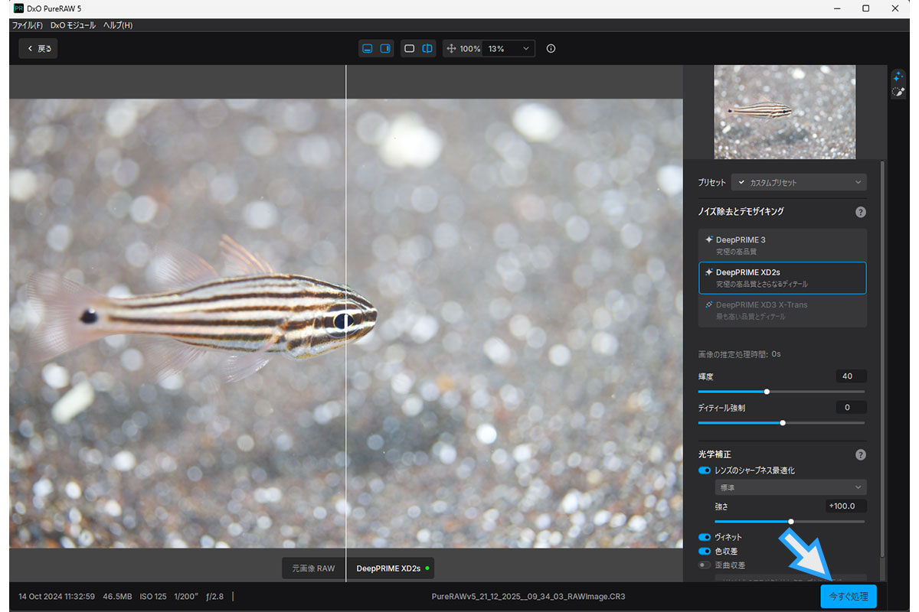
Task: Click help icon for ノイズ除去とデモザイキング
Action: (x=860, y=212)
